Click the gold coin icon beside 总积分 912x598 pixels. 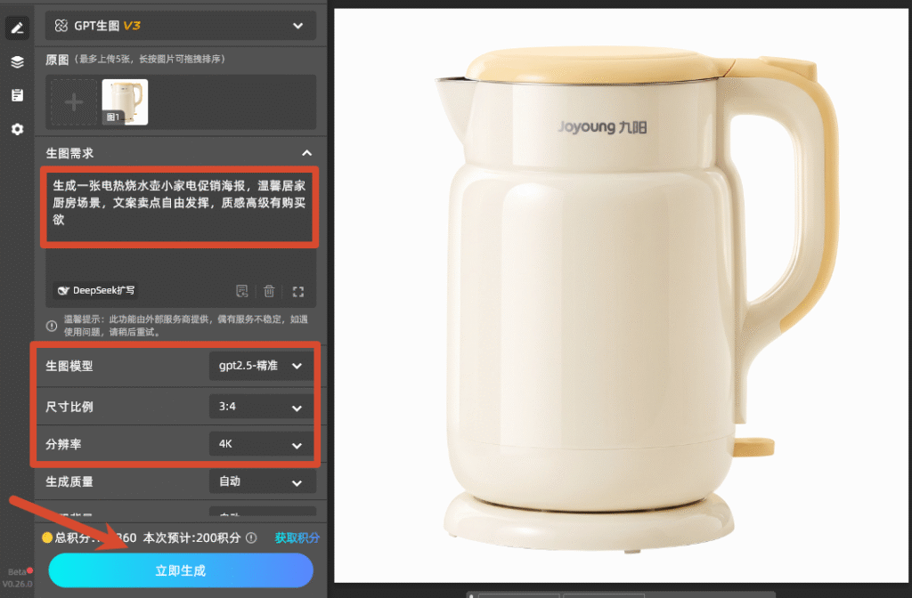(x=47, y=537)
